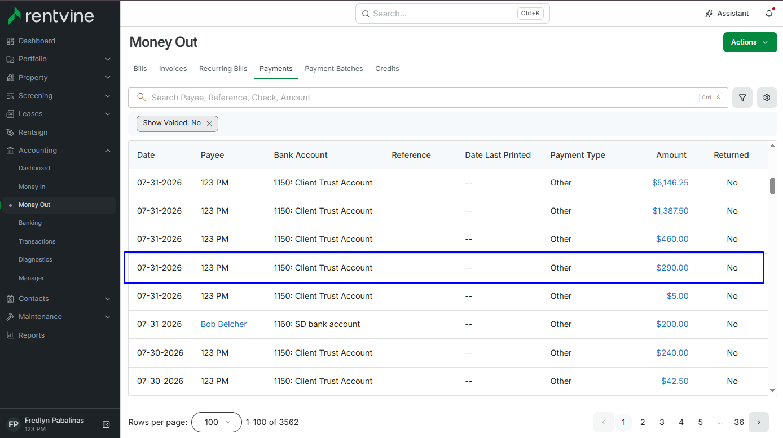
Task: Open Accounting Dashboard submenu item
Action: (x=34, y=168)
